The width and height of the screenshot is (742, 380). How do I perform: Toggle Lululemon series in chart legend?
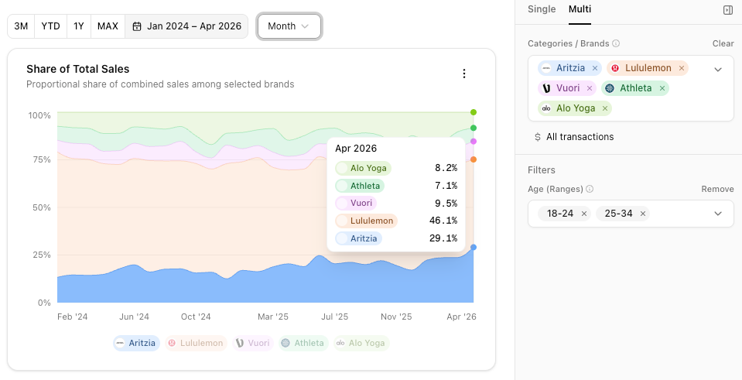(196, 343)
